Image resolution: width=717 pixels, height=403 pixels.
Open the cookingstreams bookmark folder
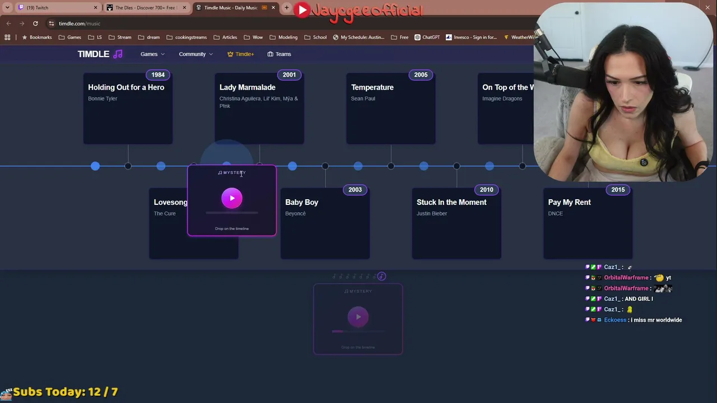[187, 38]
